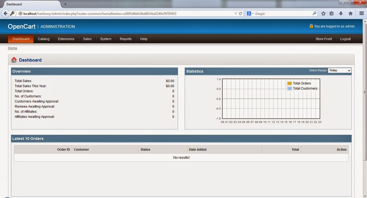Open the downloads arrow icon
Viewport: 367px width, 198px height.
tap(341, 13)
